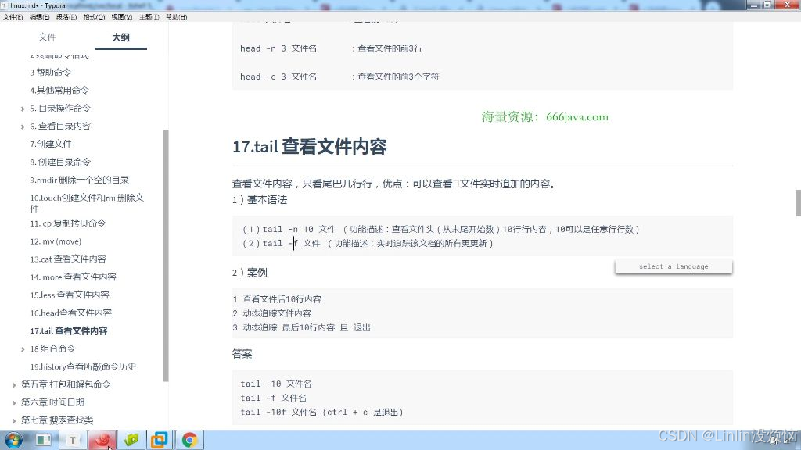Image resolution: width=801 pixels, height=450 pixels.
Task: Open the 段落(P) menu
Action: 66,17
